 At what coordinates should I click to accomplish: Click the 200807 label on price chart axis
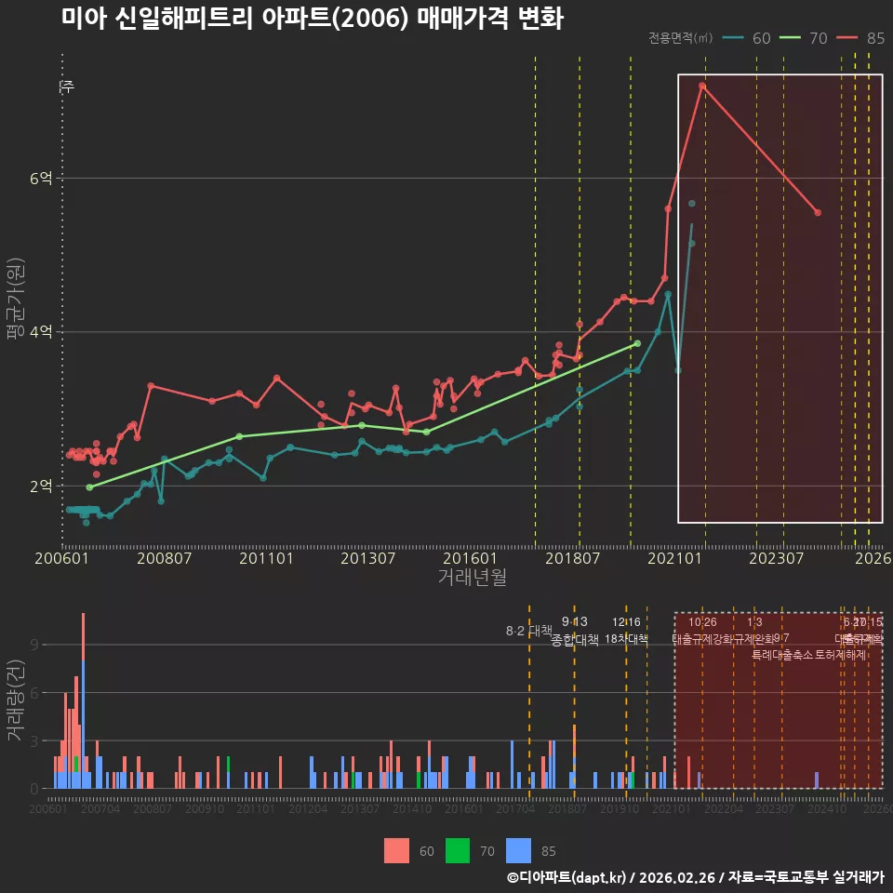pos(164,558)
